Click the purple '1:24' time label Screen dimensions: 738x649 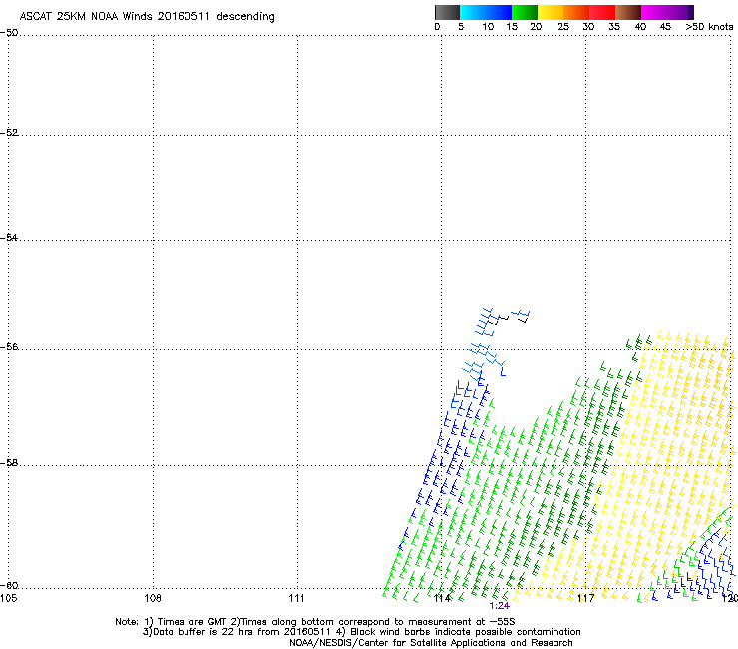(499, 606)
